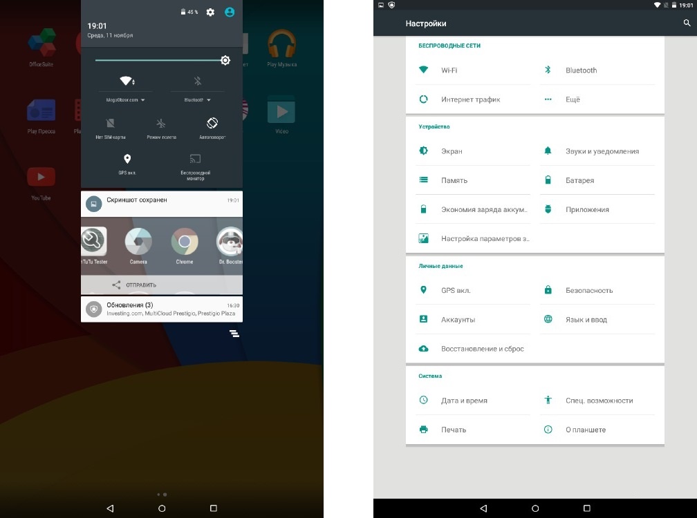Expand the MegaObzor.com Wi-Fi network dropdown

(x=125, y=100)
